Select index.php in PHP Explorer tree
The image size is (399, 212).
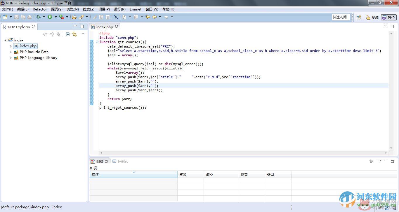[x=25, y=46]
